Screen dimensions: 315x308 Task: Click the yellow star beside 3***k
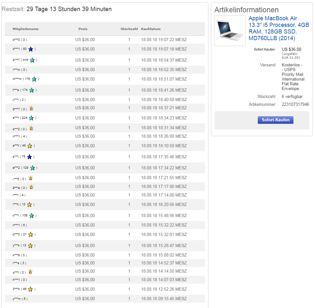[30, 289]
